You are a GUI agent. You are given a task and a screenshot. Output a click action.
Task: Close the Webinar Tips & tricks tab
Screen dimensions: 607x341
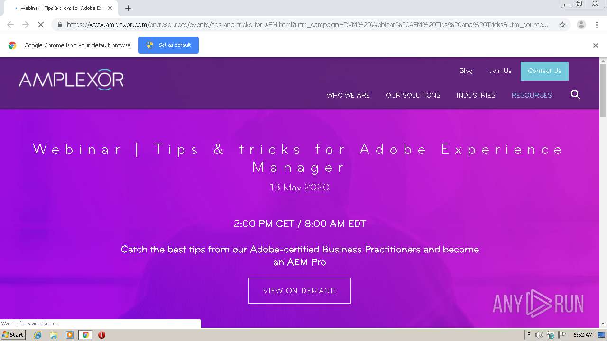pos(110,8)
